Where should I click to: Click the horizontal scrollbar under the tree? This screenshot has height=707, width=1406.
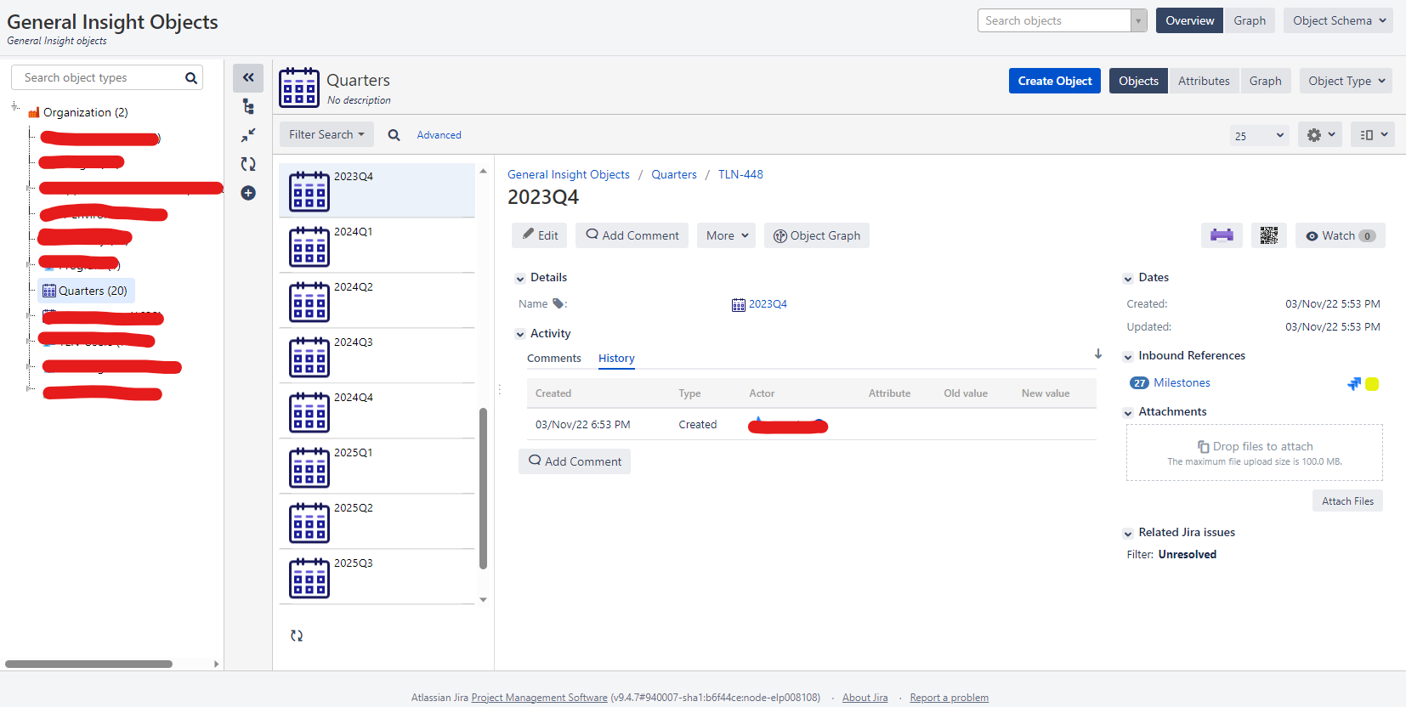pyautogui.click(x=88, y=664)
